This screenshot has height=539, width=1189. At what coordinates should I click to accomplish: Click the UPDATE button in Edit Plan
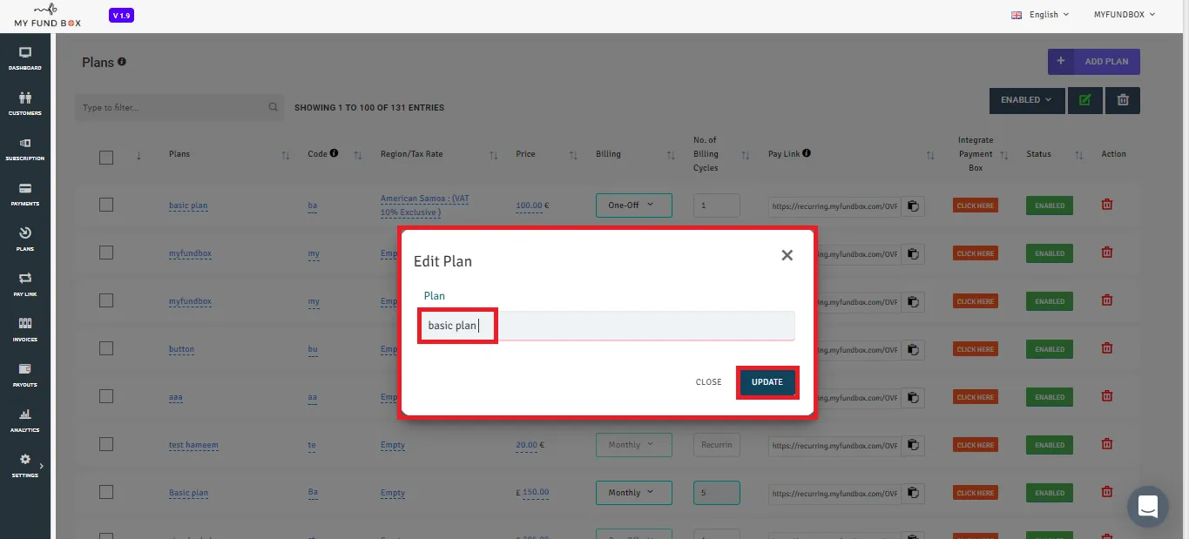pyautogui.click(x=767, y=382)
